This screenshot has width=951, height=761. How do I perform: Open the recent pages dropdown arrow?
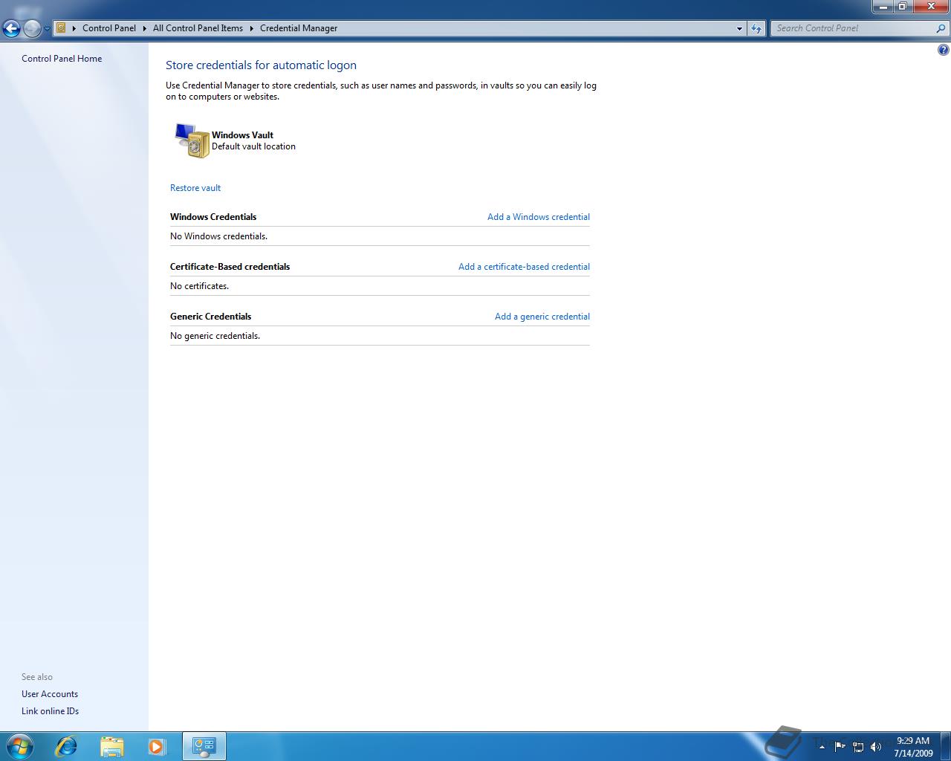[47, 29]
